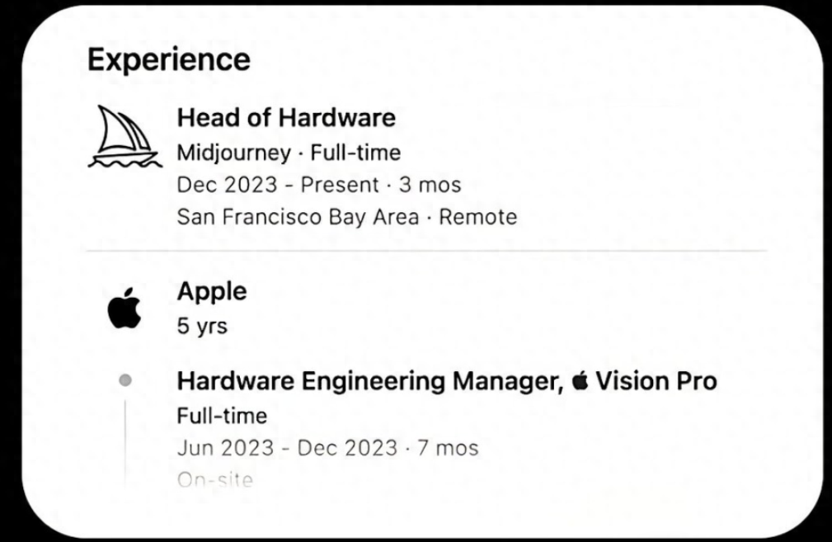Image resolution: width=832 pixels, height=542 pixels.
Task: Click Jun 2023 - Dec 2023 date range
Action: (287, 447)
